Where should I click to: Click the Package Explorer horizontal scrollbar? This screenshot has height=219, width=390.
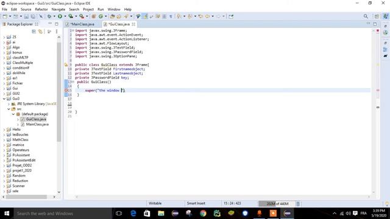[26, 197]
